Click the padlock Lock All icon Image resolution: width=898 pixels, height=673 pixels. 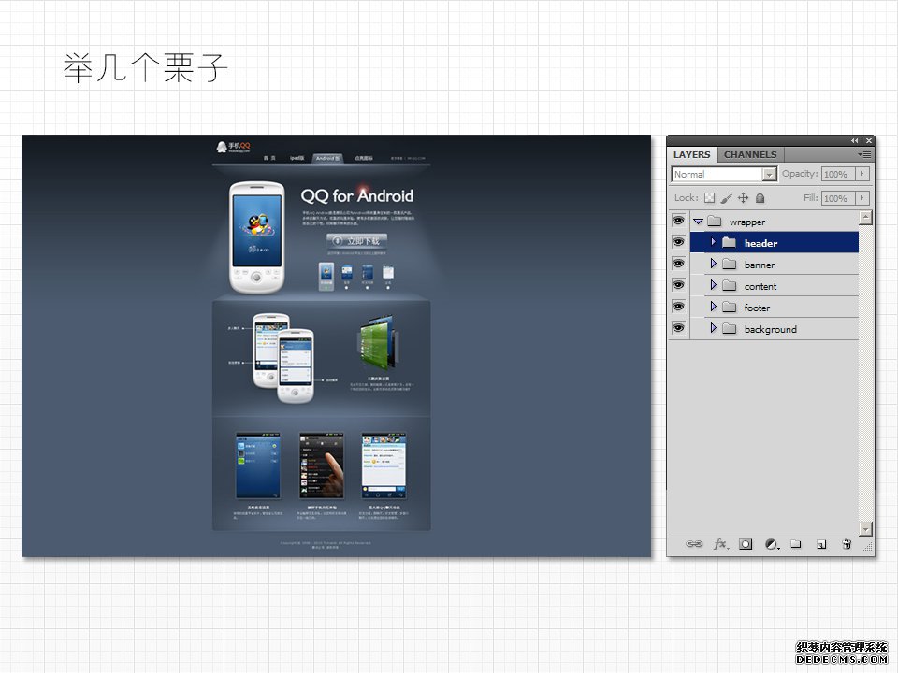click(760, 198)
